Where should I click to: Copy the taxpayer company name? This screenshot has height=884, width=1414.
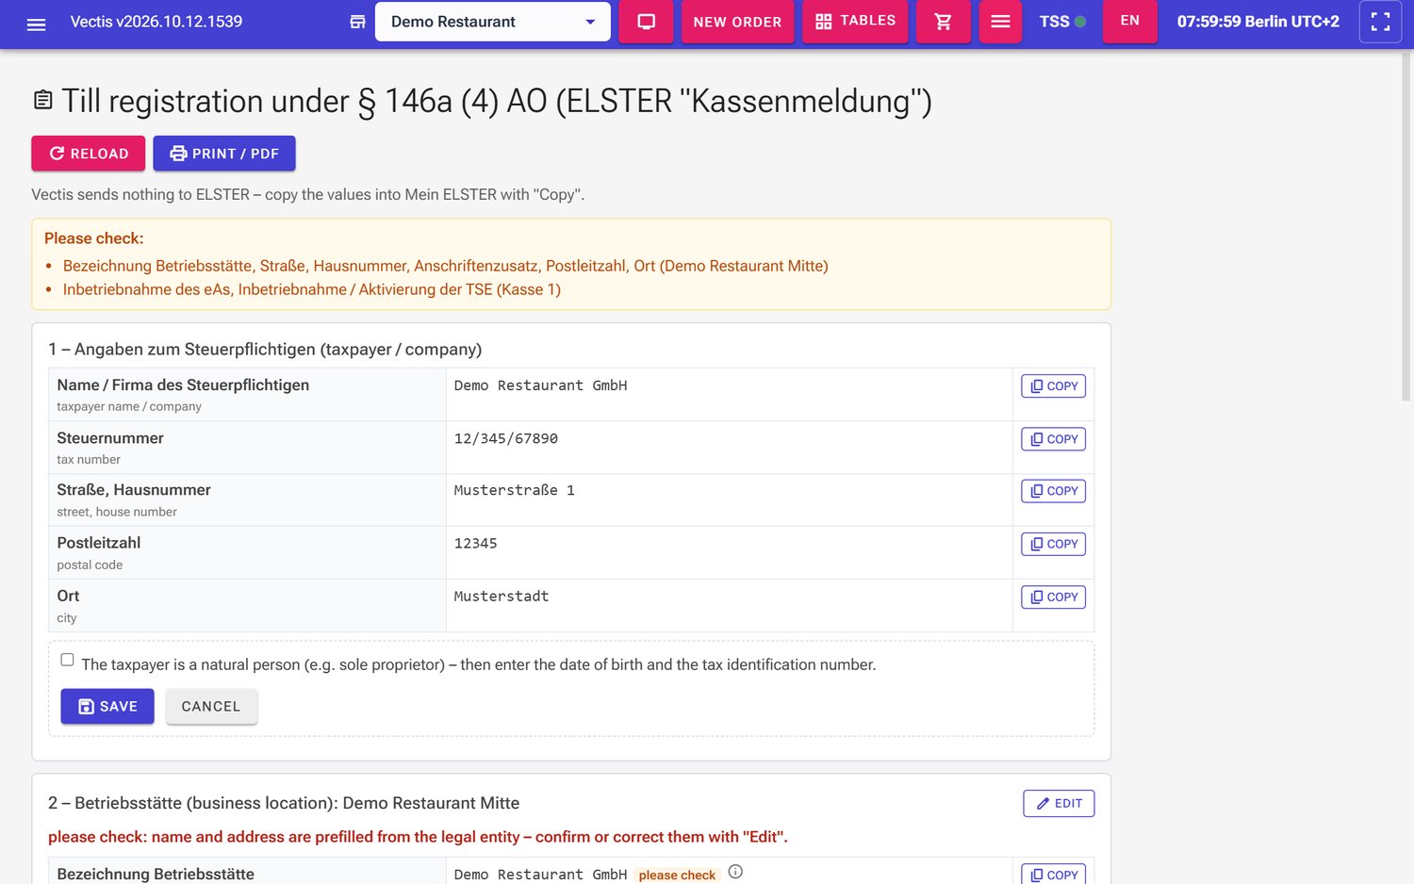pos(1053,386)
